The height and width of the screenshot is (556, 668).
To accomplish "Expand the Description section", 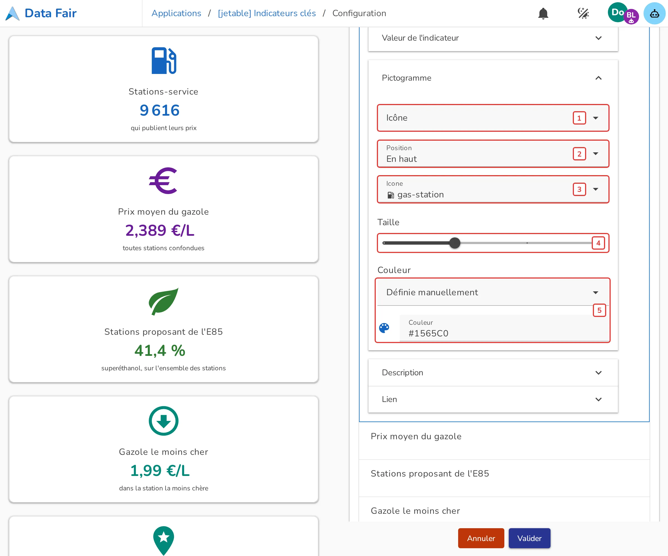I will 493,372.
